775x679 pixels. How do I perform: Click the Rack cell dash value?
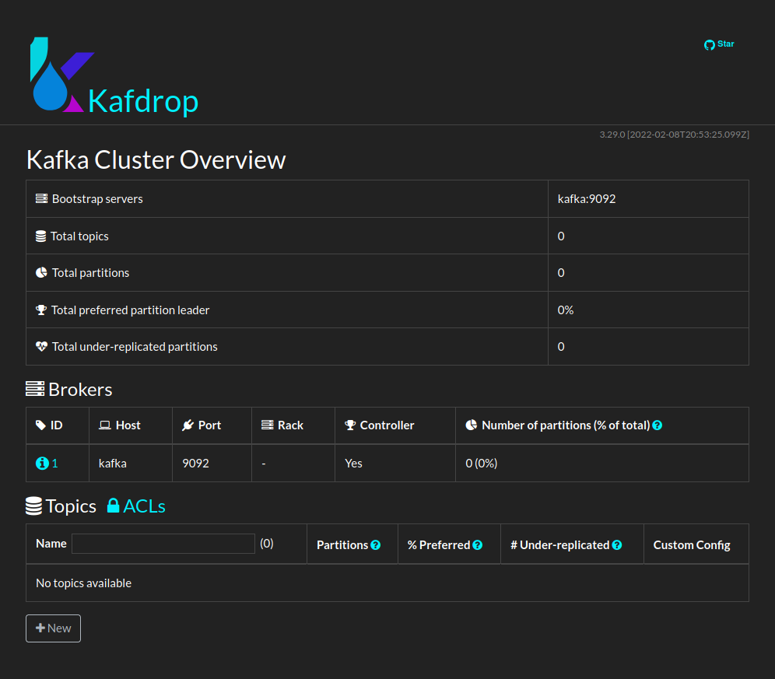(264, 464)
